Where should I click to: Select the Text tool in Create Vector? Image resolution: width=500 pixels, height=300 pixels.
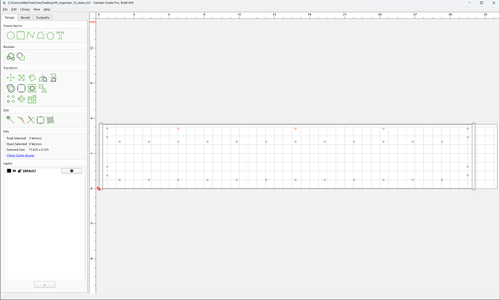click(60, 36)
